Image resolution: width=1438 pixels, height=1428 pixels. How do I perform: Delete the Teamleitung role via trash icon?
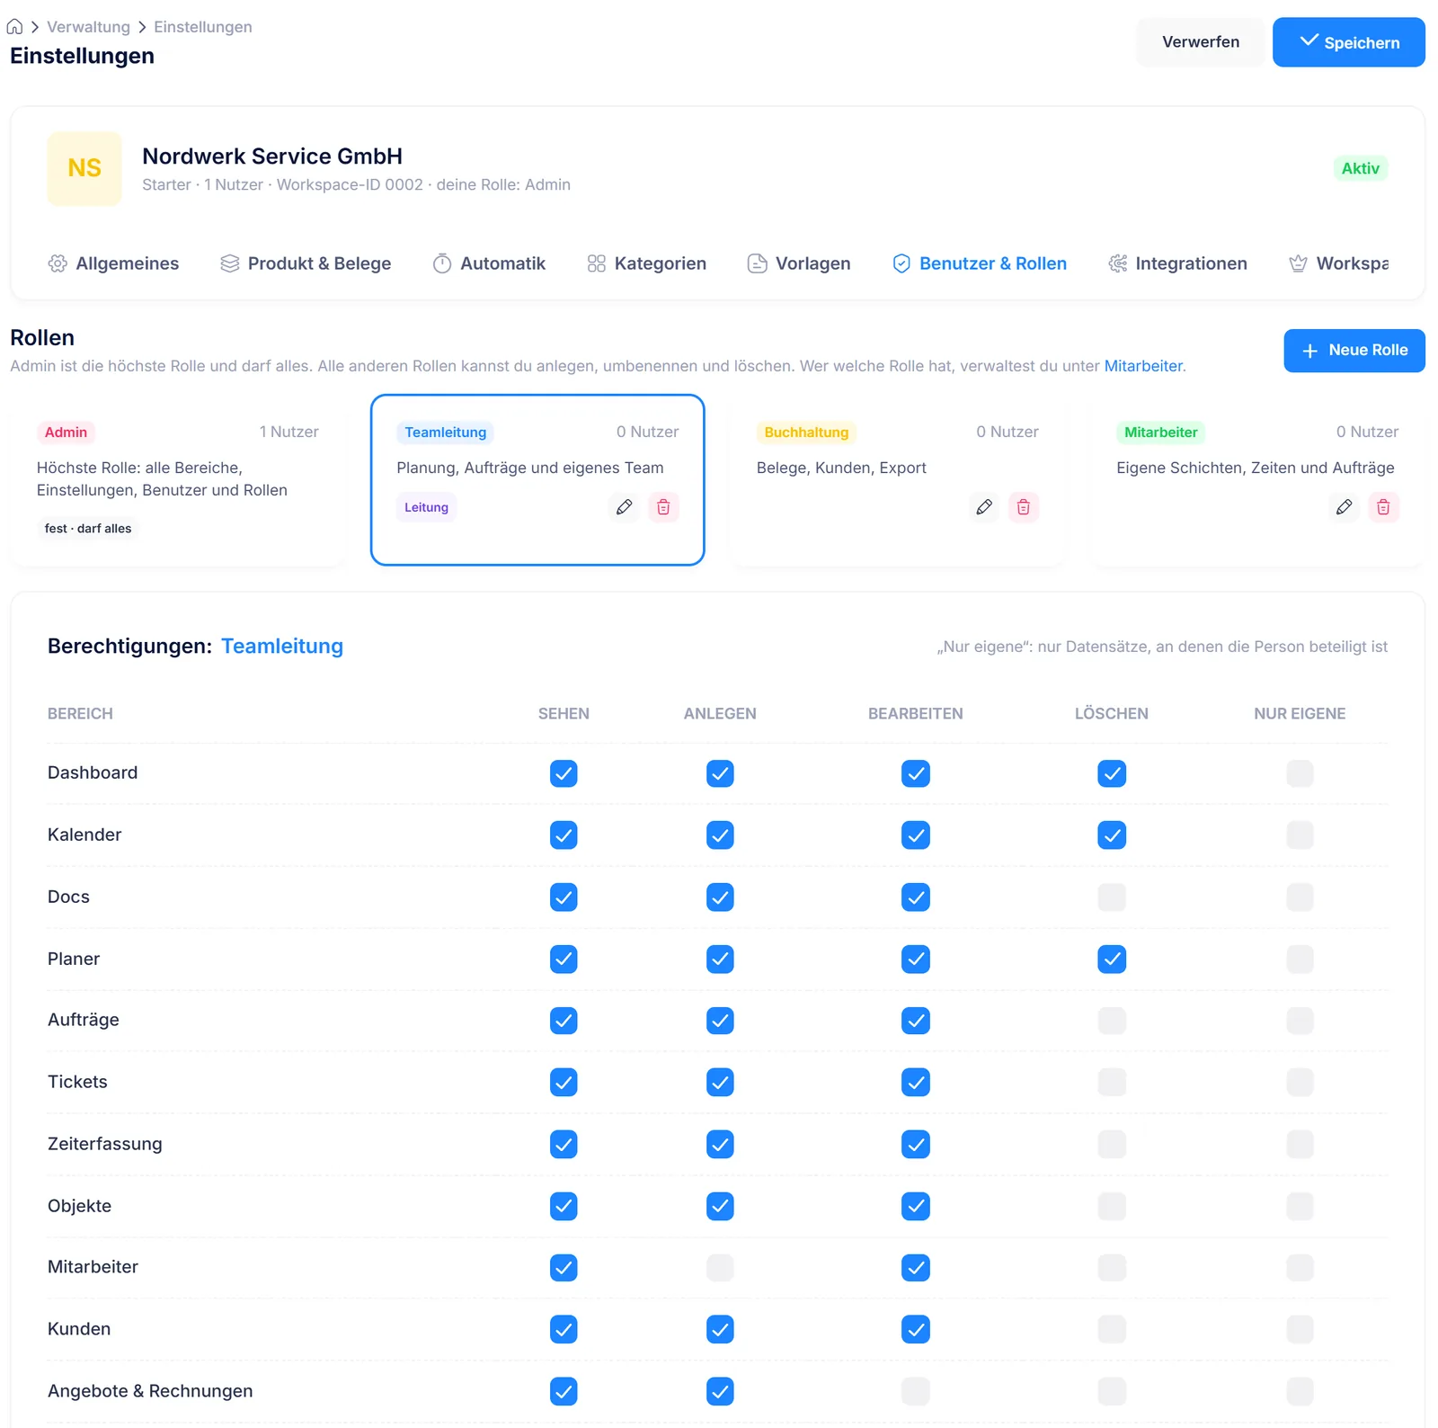[x=663, y=507]
